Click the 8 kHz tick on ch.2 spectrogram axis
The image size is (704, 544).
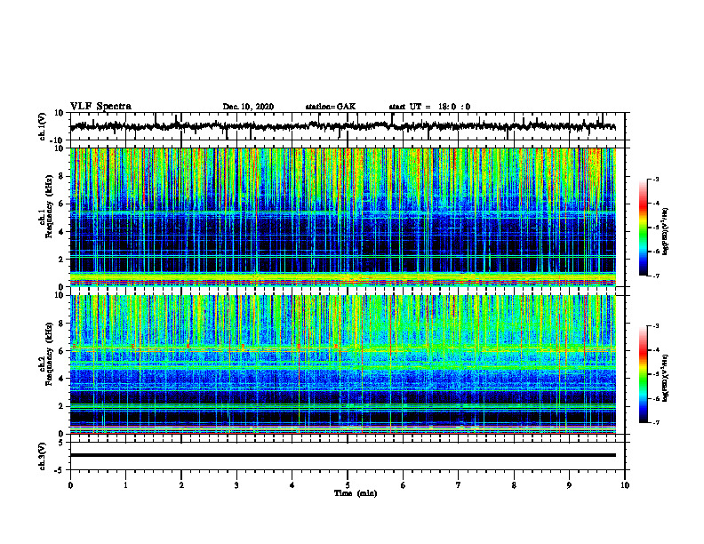[x=61, y=324]
